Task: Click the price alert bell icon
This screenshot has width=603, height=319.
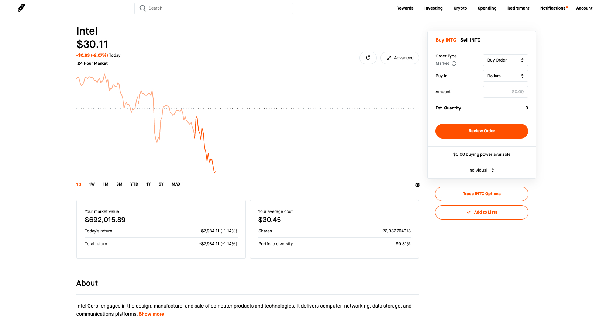Action: [x=368, y=58]
